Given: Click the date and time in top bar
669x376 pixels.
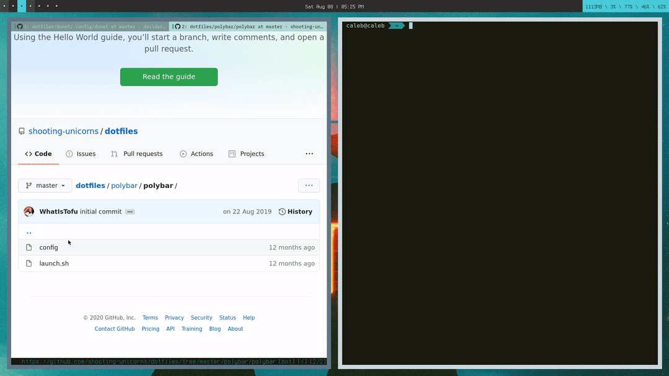Looking at the screenshot, I should pyautogui.click(x=334, y=6).
